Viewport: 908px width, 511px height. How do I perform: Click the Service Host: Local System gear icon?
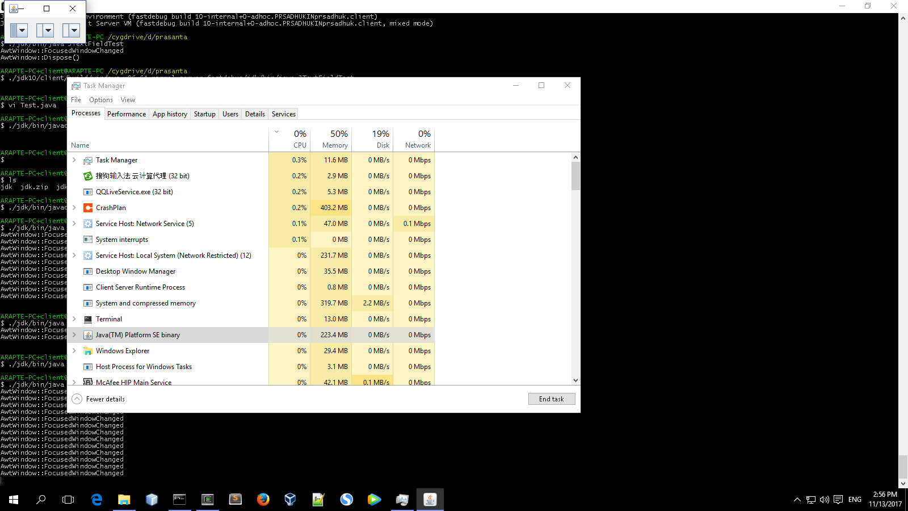pyautogui.click(x=88, y=256)
